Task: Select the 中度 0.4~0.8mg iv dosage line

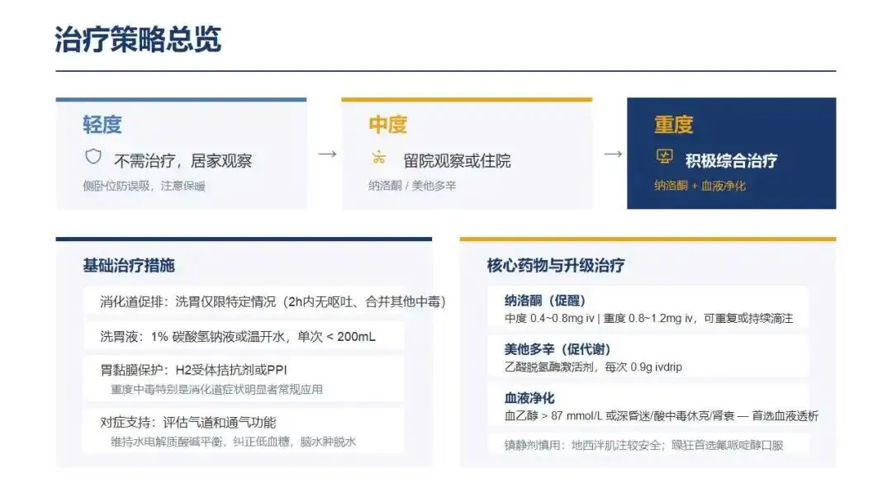Action: (648, 319)
